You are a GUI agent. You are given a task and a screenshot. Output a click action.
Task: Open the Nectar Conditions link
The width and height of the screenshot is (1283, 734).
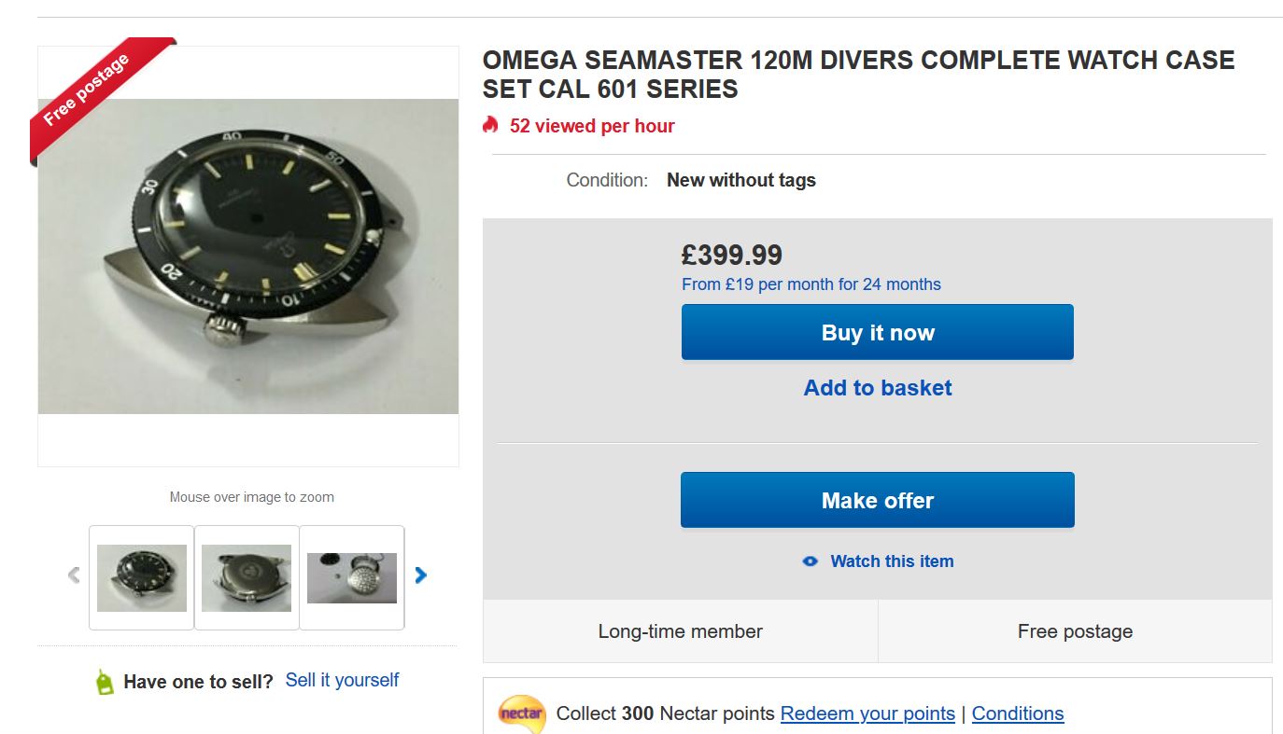pos(1017,713)
